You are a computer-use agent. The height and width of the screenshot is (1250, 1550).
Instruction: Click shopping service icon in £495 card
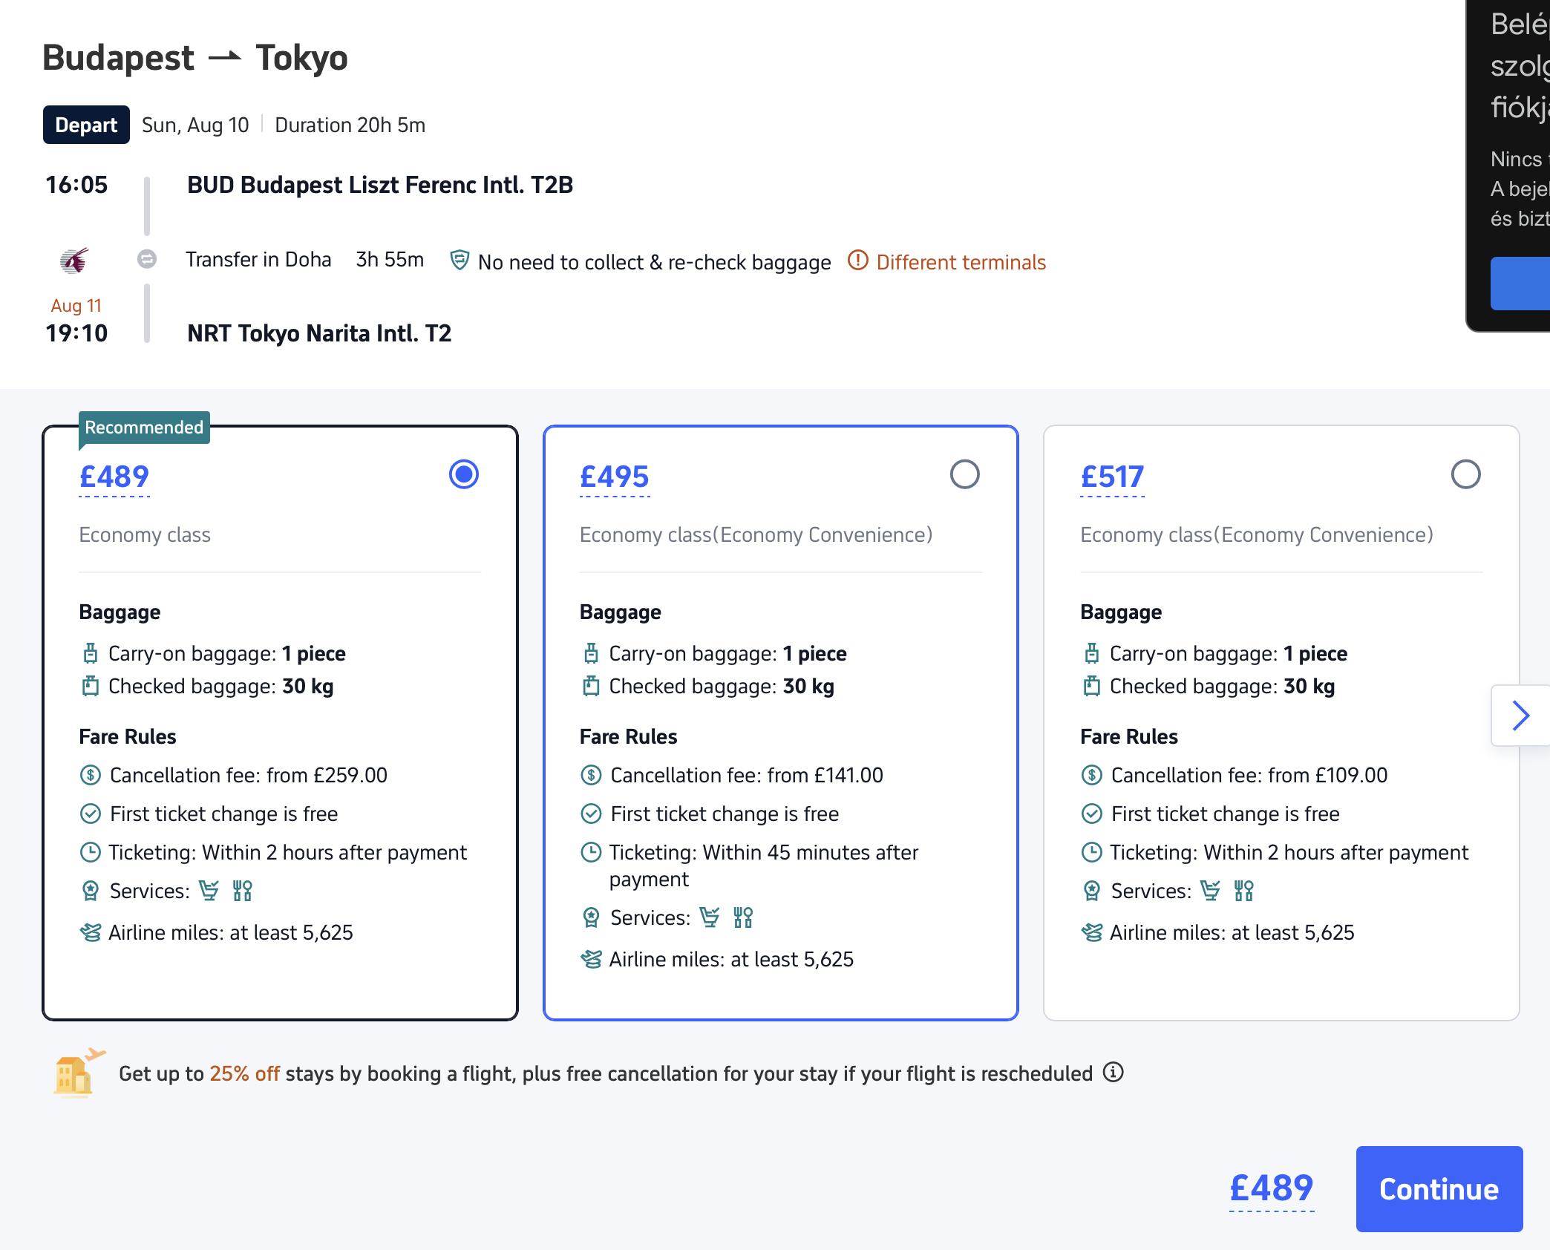coord(710,917)
